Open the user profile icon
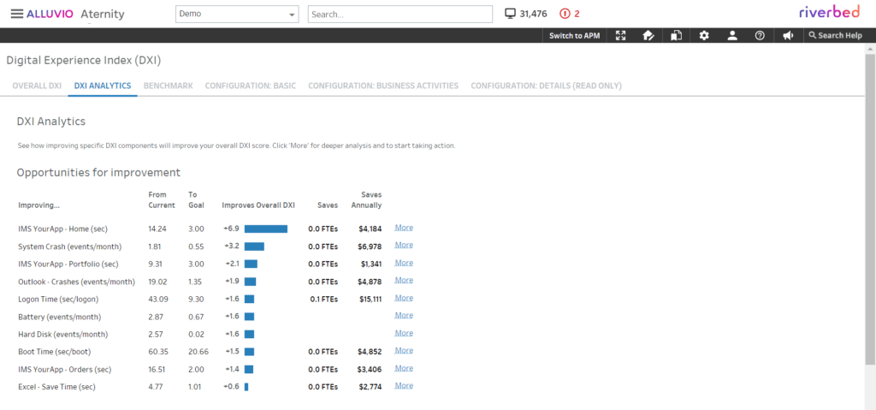Screen dimensions: 876x410 click(x=732, y=35)
